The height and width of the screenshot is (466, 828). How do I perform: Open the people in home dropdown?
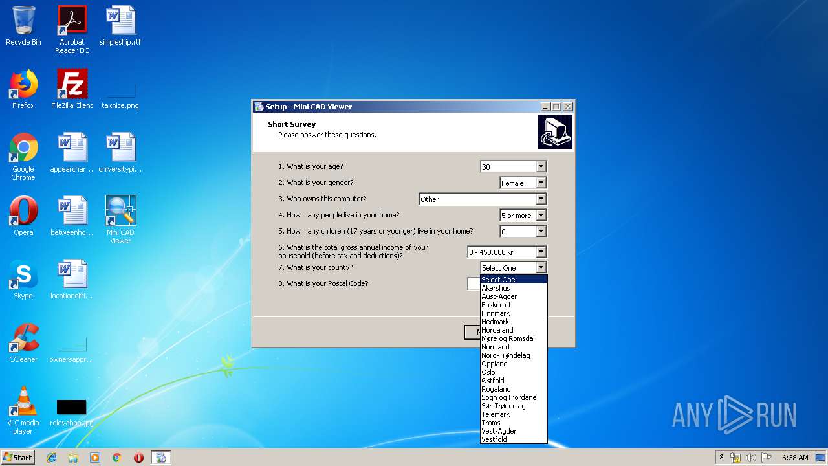pos(541,216)
